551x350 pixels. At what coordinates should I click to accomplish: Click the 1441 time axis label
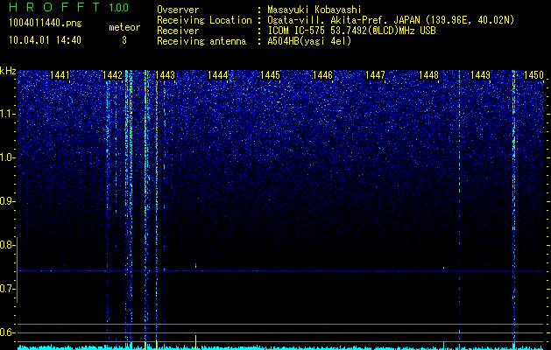pos(60,75)
